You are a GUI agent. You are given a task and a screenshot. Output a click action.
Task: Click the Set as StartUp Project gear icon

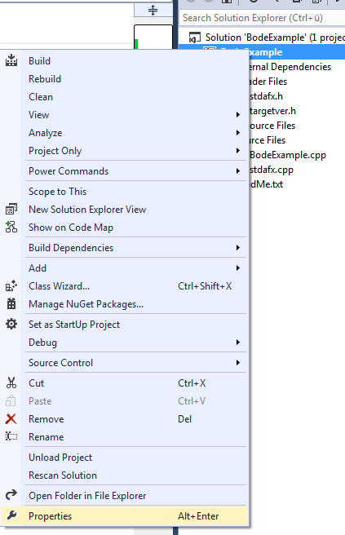(x=11, y=324)
